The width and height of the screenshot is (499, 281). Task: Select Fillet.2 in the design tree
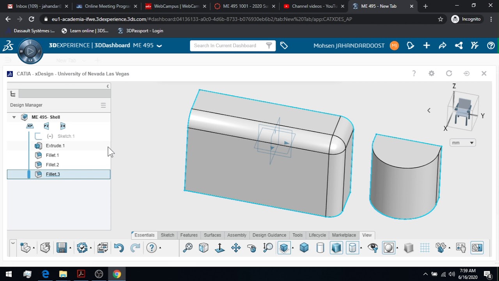click(x=53, y=165)
